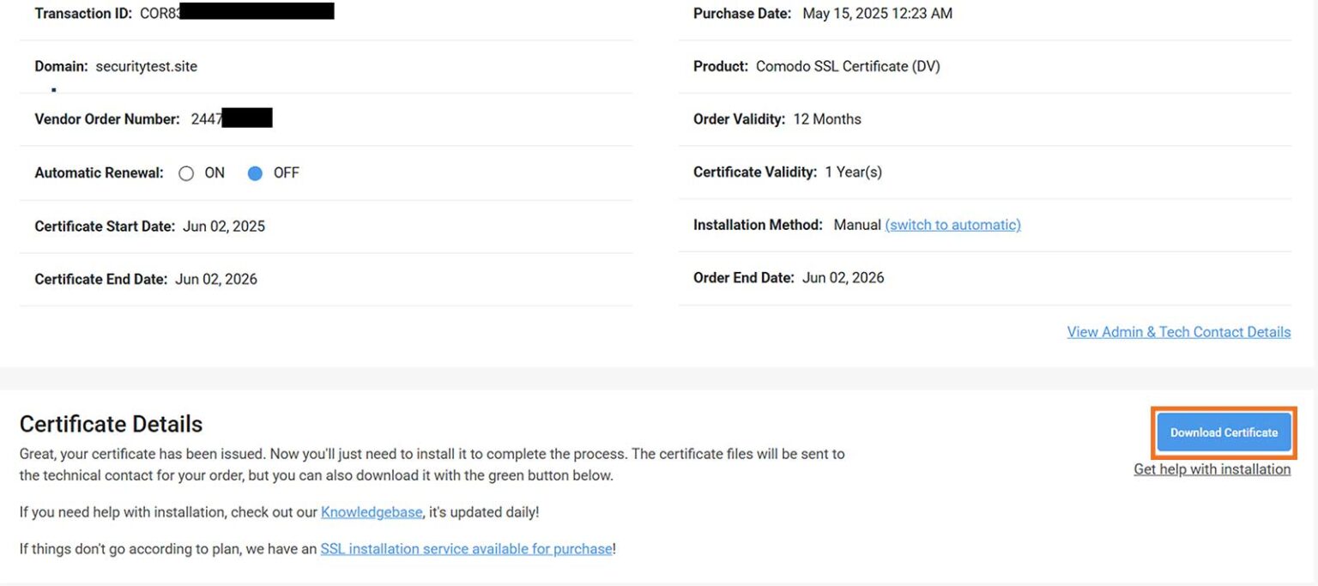Click the switch to automatic link
The width and height of the screenshot is (1318, 586).
coord(952,225)
